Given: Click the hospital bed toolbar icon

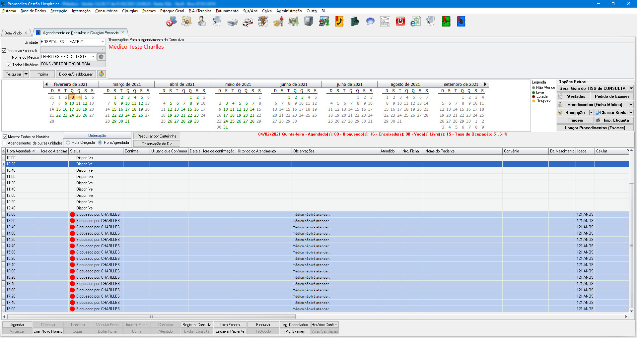Looking at the screenshot, I should [x=232, y=22].
